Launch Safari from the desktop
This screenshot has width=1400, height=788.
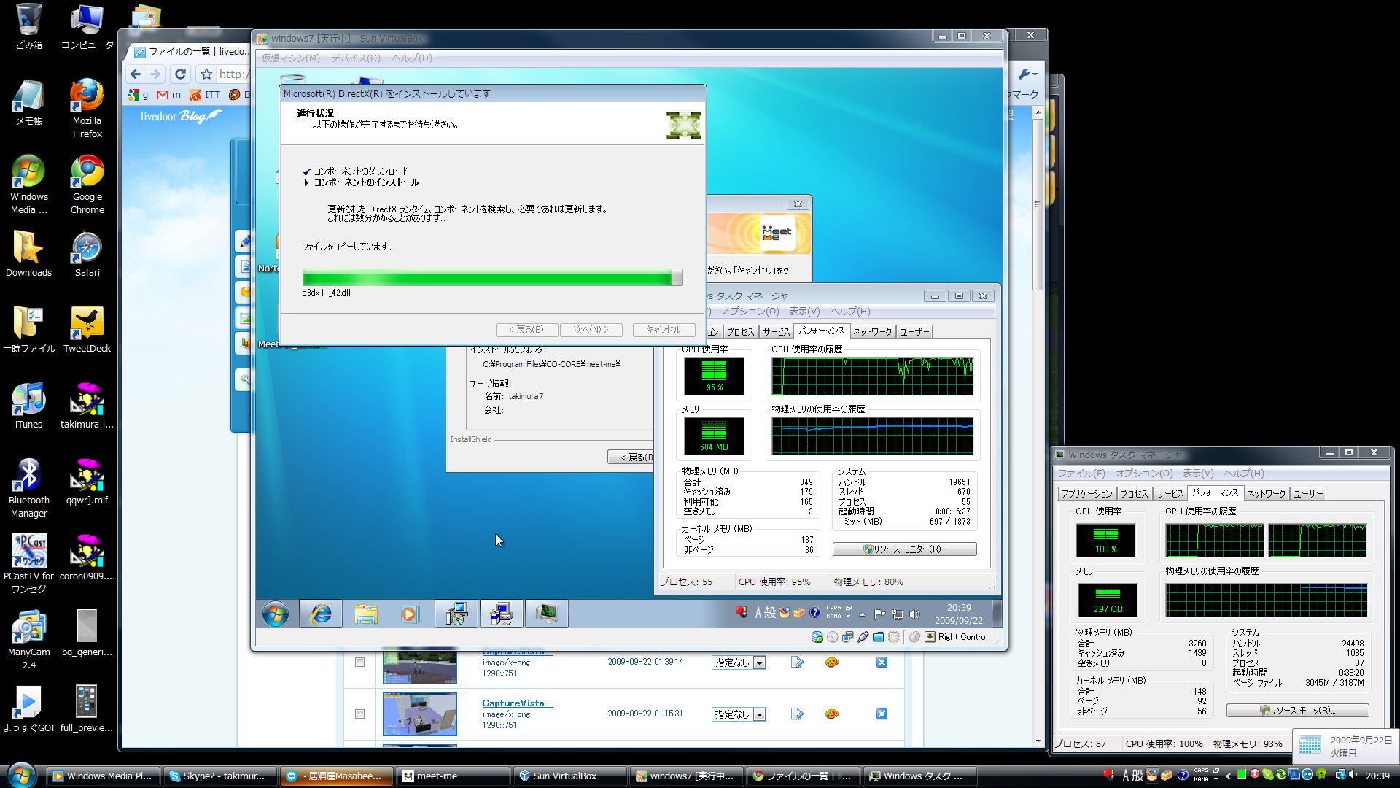(x=87, y=254)
